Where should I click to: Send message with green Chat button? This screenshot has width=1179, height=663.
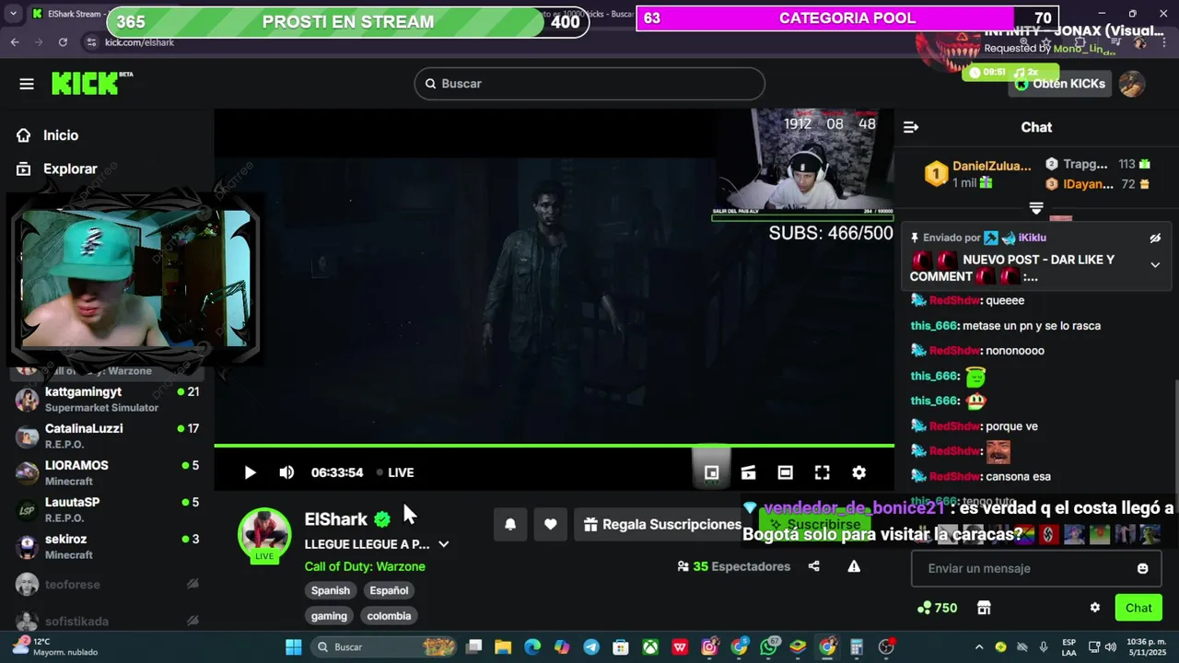click(1138, 608)
